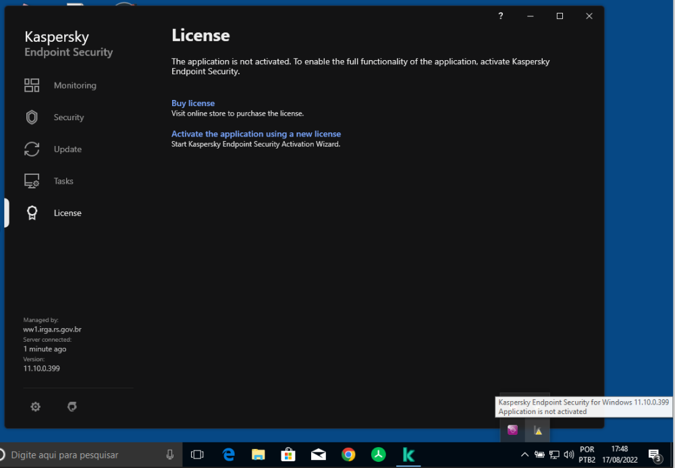
Task: Activate the application using a new license
Action: [256, 134]
